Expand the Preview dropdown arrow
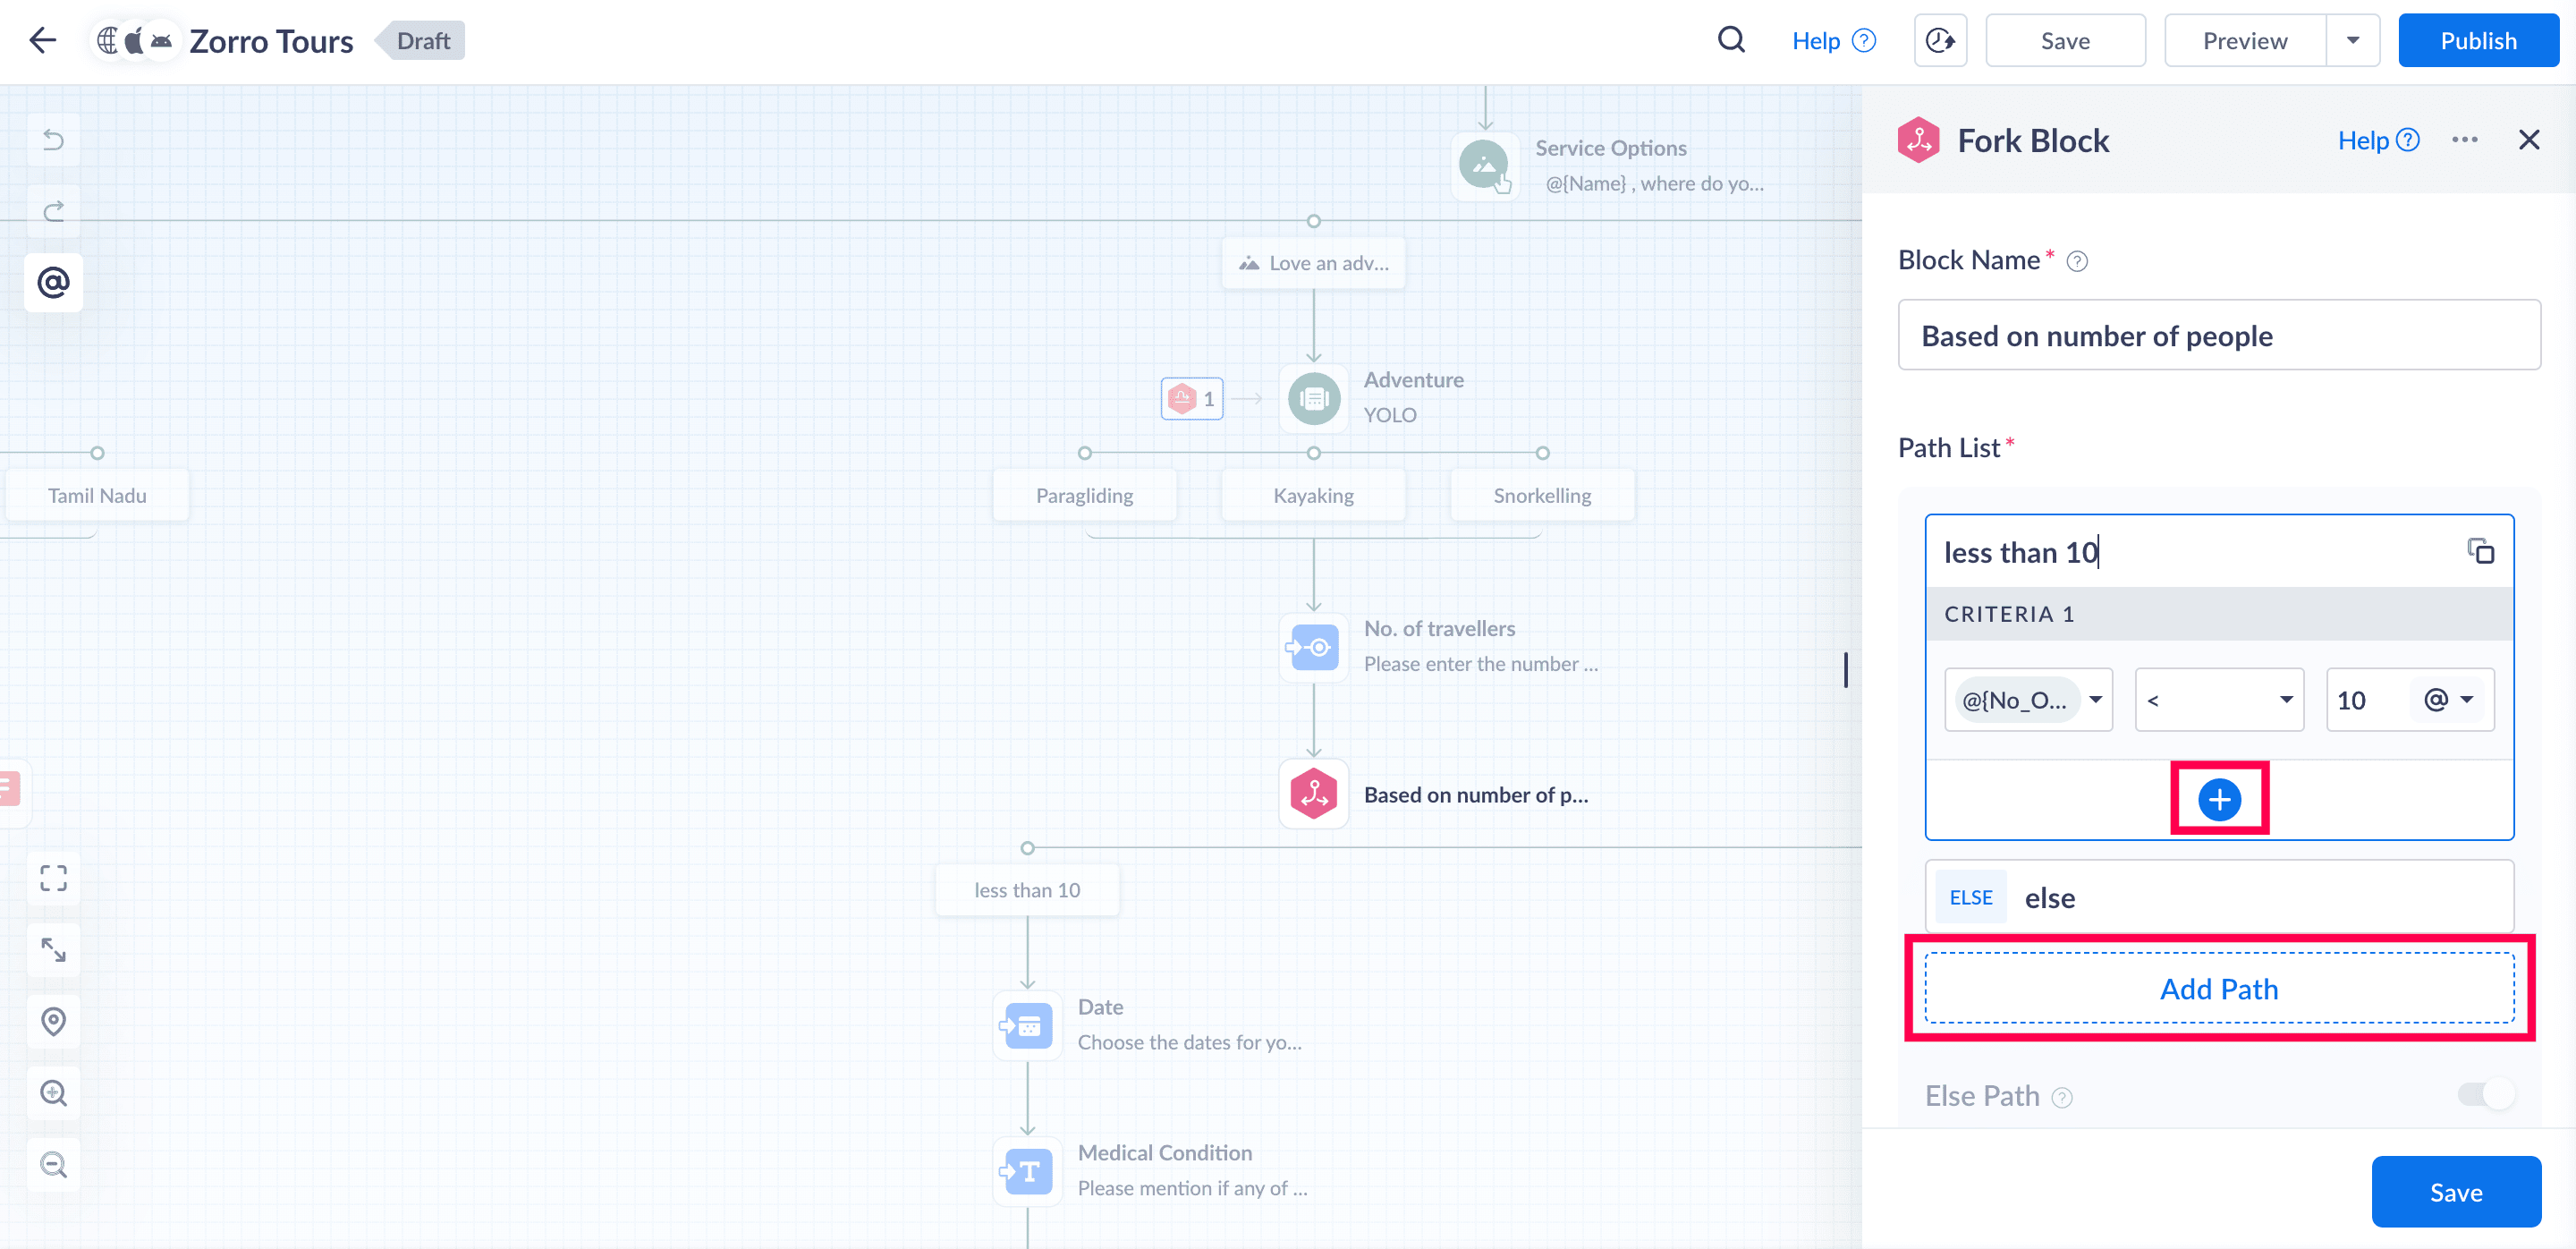This screenshot has width=2576, height=1249. tap(2352, 40)
